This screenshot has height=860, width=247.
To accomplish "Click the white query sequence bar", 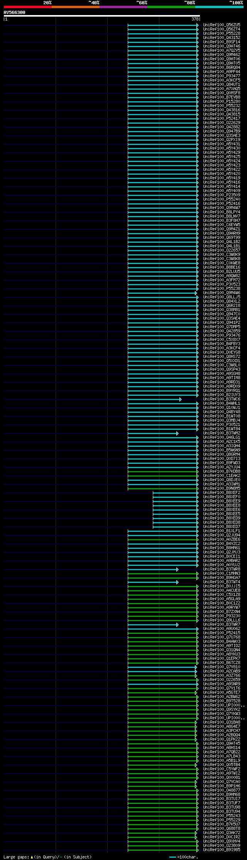I will click(x=102, y=16).
